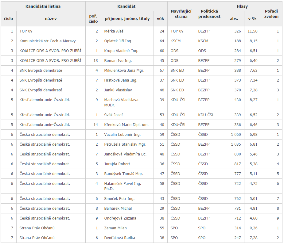Select candidate Janošková Vladimíra Bc.

pos(125,154)
